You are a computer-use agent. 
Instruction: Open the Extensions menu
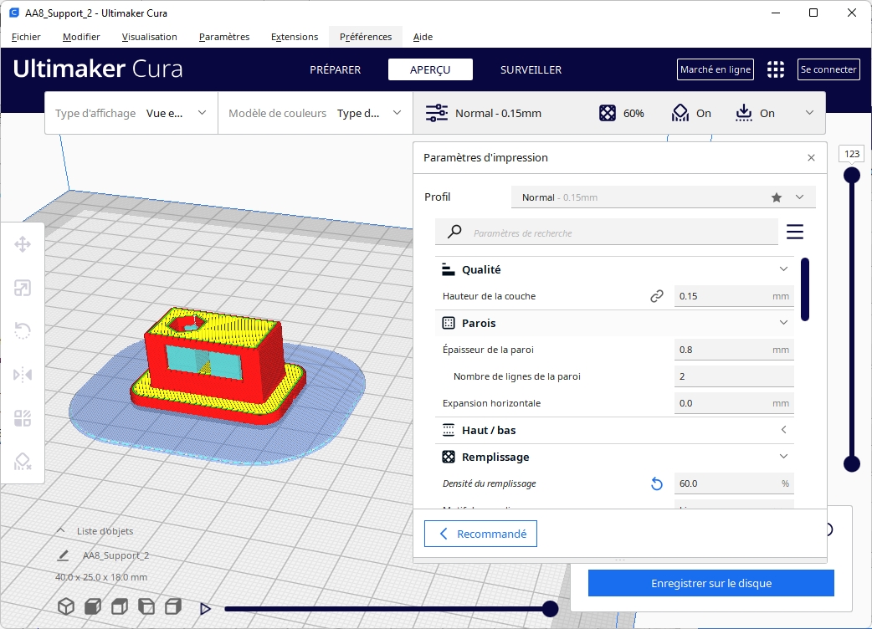click(295, 37)
